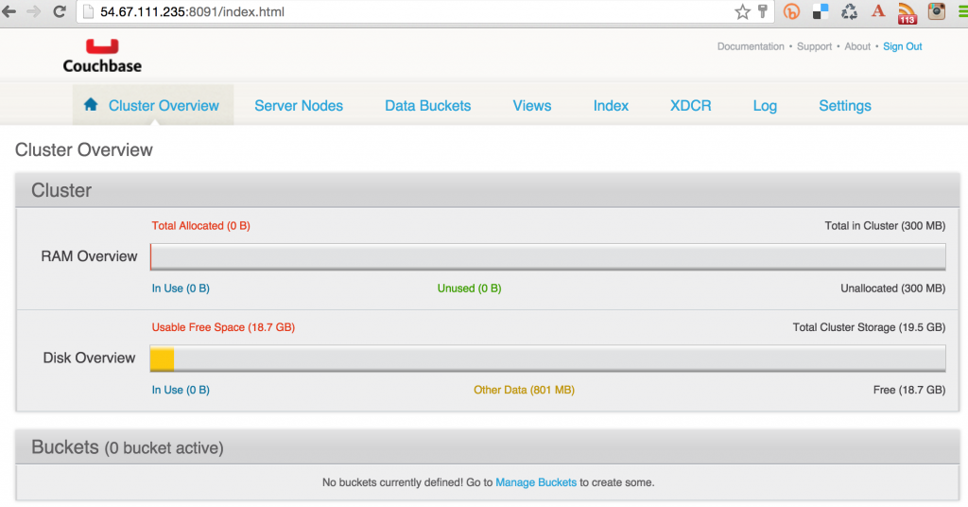
Task: Open the About link
Action: [x=857, y=46]
